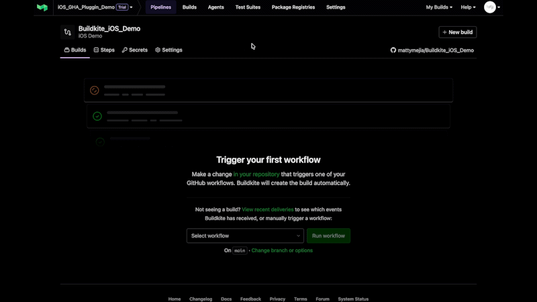Open Settings in the top navigation bar

(336, 7)
